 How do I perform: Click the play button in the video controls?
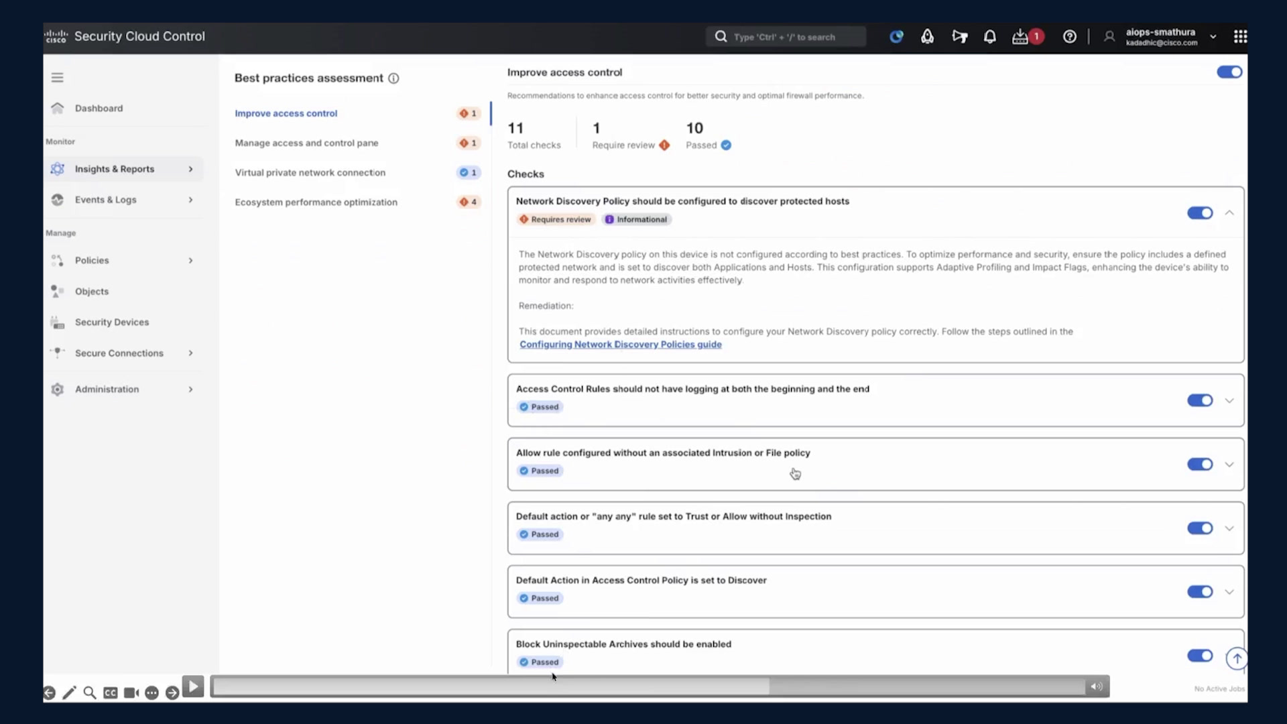193,686
